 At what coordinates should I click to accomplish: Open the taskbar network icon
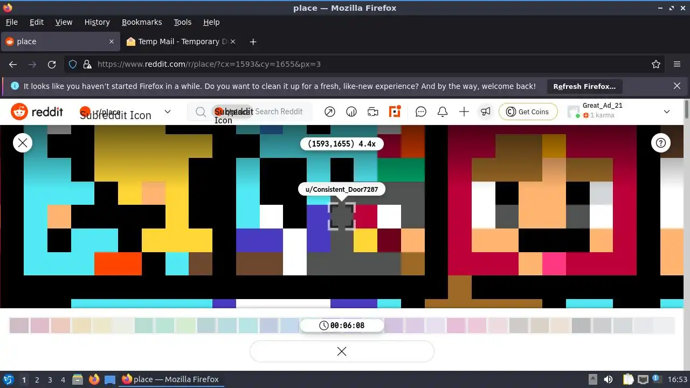pos(643,379)
